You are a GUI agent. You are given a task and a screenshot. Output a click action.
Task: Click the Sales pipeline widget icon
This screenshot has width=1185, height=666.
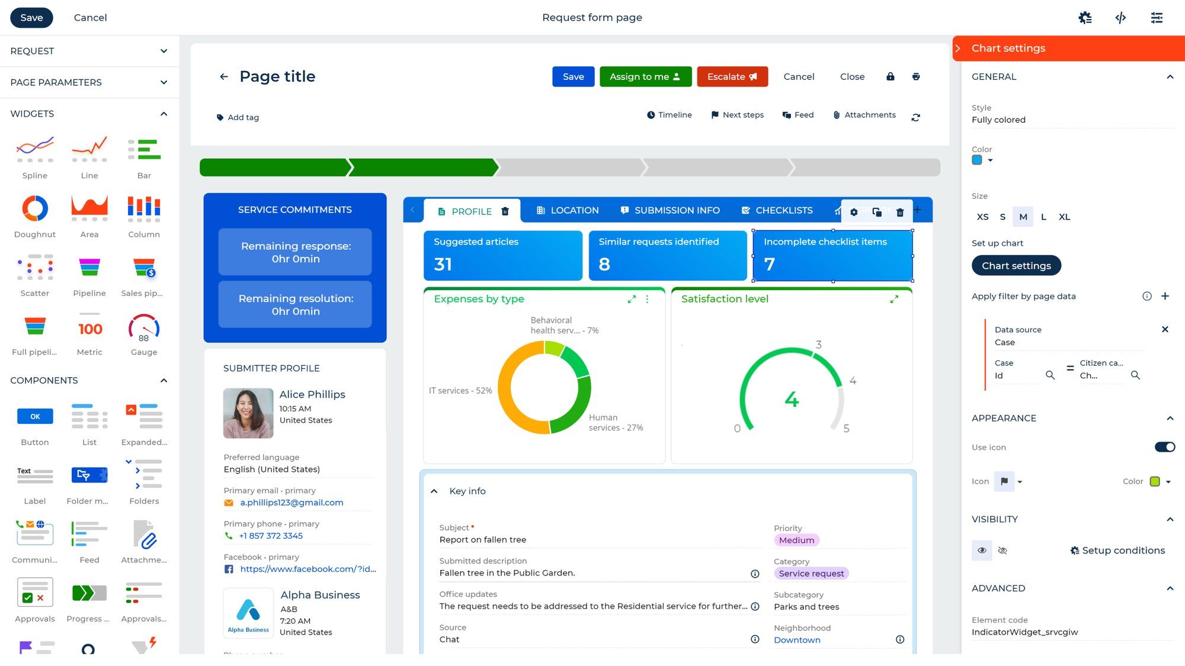(x=144, y=268)
